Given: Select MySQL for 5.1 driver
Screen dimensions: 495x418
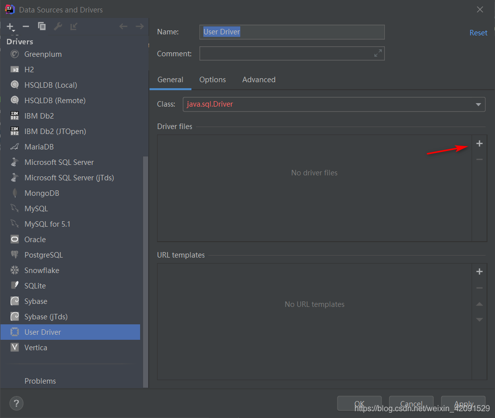Looking at the screenshot, I should click(70, 224).
